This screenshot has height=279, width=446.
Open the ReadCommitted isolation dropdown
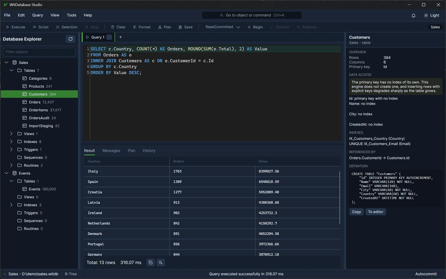pyautogui.click(x=223, y=27)
